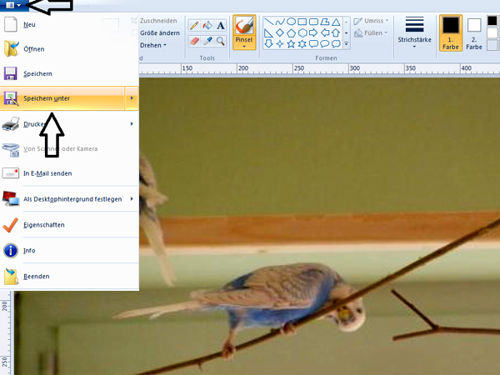Expand Als Desktophintergrund festlegen submenu arrow
Screen dimensions: 500x375
(x=132, y=199)
